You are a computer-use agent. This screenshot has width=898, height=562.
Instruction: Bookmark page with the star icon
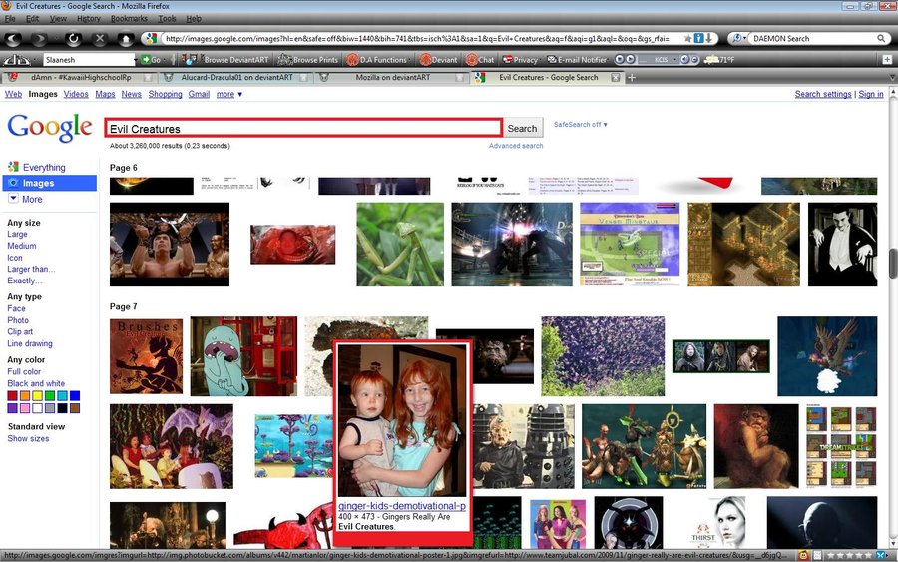[687, 38]
